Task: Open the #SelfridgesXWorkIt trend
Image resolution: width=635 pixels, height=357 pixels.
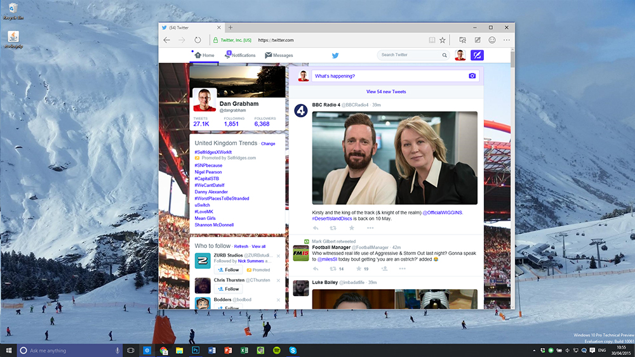Action: [x=213, y=152]
